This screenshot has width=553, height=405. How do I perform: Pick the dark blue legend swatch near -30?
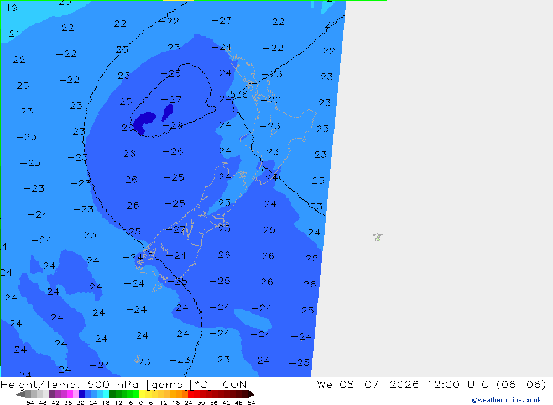pos(82,394)
